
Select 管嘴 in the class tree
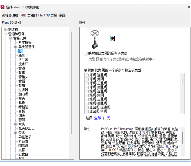(x=22, y=85)
